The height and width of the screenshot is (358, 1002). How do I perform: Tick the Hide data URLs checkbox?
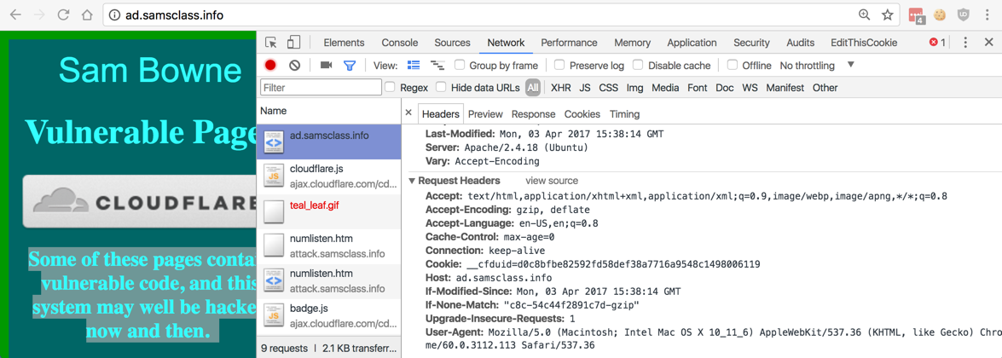441,87
